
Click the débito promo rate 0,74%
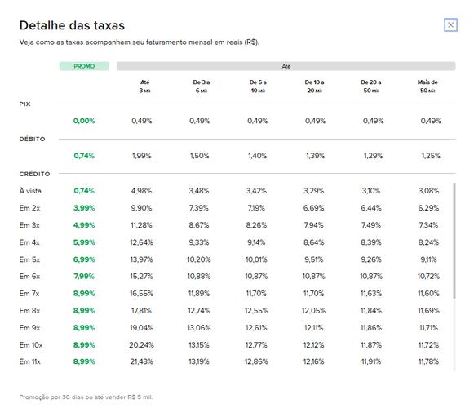tap(84, 156)
